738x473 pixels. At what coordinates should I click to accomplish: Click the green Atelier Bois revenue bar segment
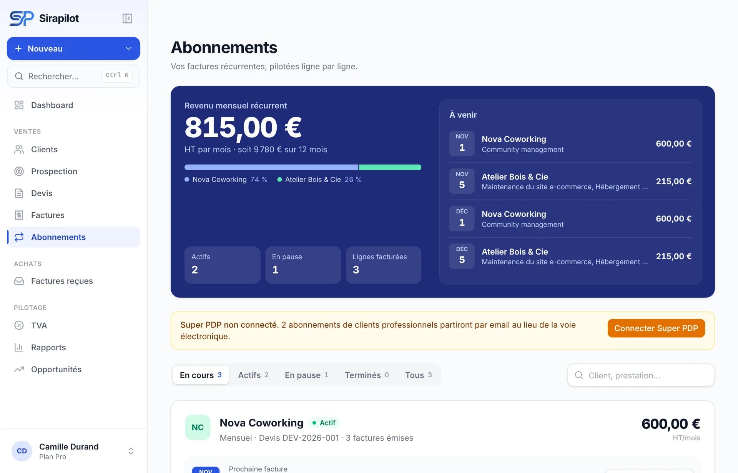click(390, 167)
